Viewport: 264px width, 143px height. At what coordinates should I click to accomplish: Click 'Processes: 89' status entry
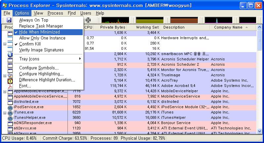[104, 138]
